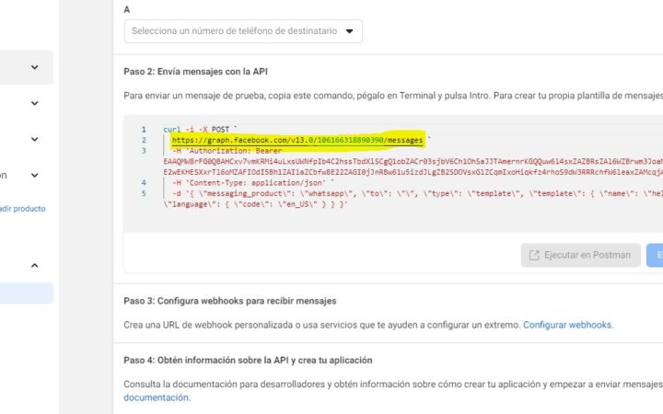Image resolution: width=663 pixels, height=414 pixels.
Task: Click the highlighted graph.facebook.com messages URL
Action: (x=297, y=140)
